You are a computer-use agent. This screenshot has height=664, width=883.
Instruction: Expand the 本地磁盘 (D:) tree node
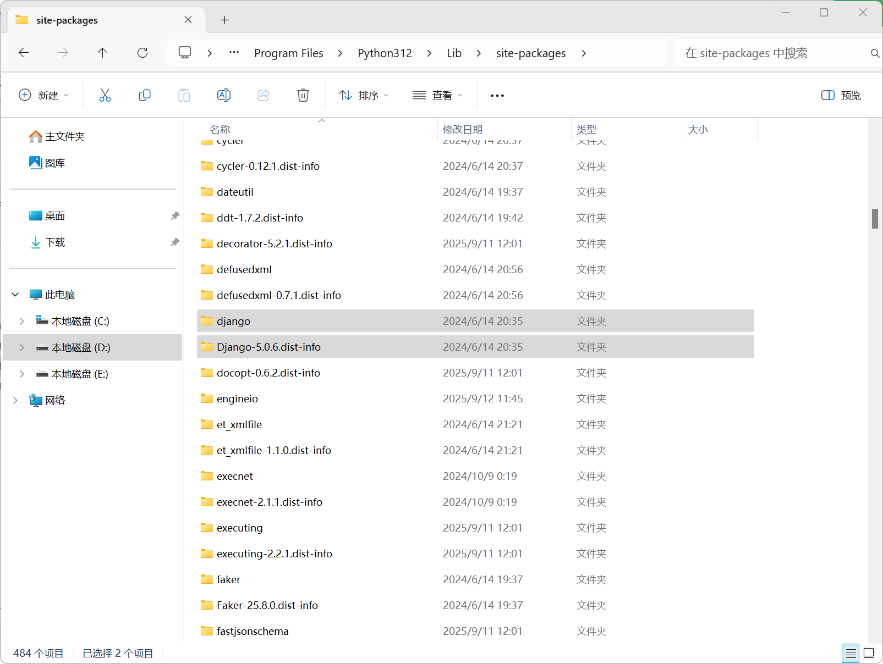22,347
